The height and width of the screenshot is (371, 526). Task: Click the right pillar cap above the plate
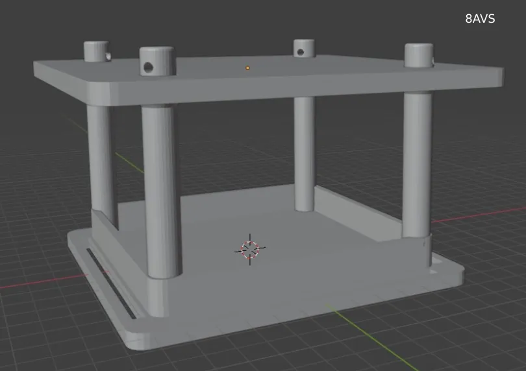[418, 54]
